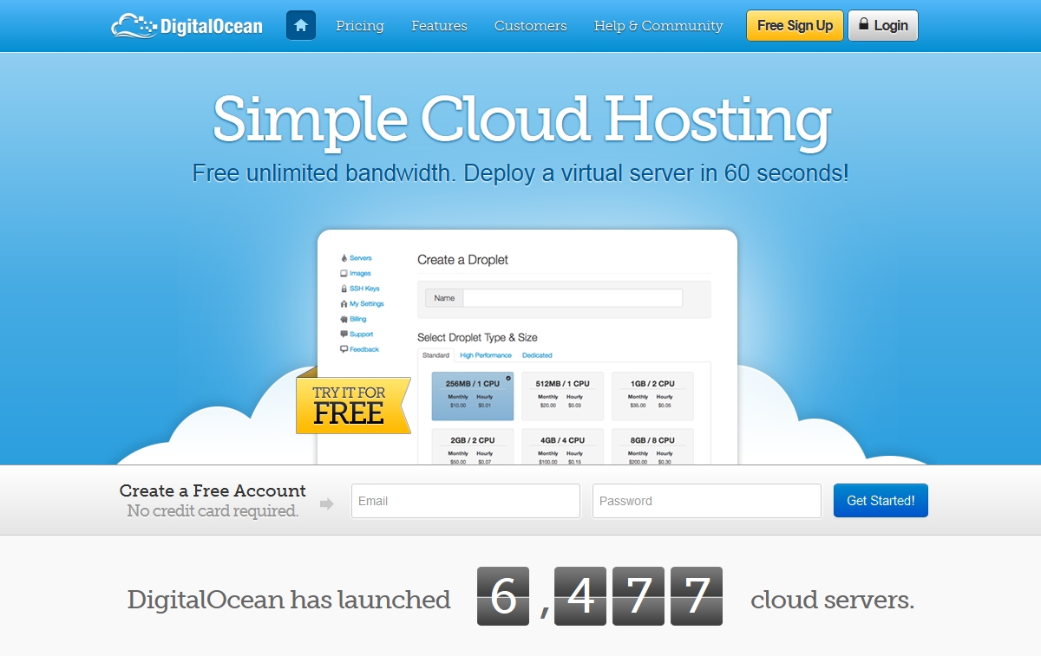Image resolution: width=1041 pixels, height=656 pixels.
Task: Switch to the Standard droplet tab
Action: (435, 355)
